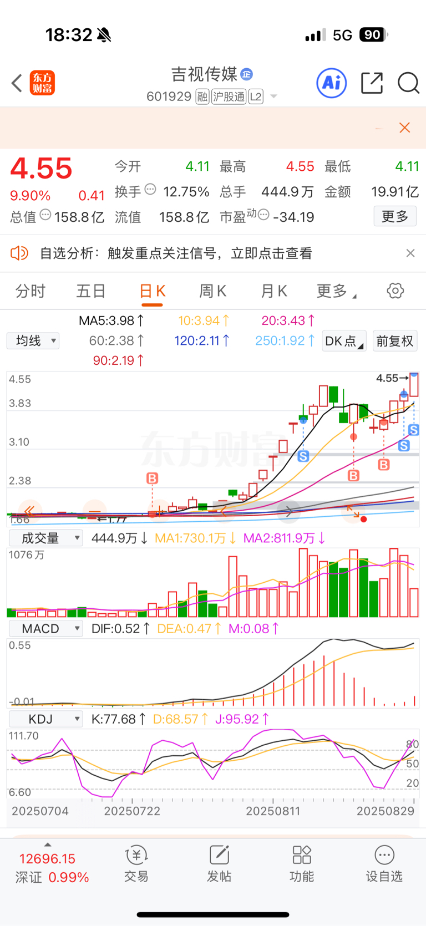Tap the 总值 info icon
This screenshot has height=926, width=426.
(x=45, y=215)
